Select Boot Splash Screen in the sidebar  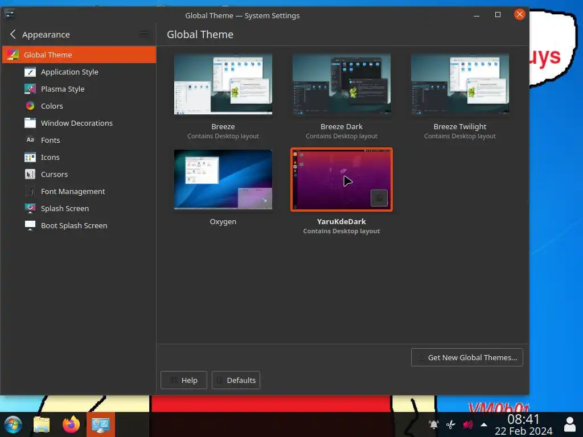pos(79,225)
